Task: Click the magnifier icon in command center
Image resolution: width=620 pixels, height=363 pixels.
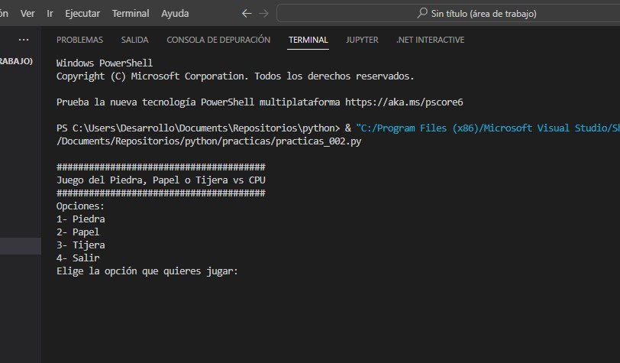Action: (x=423, y=14)
